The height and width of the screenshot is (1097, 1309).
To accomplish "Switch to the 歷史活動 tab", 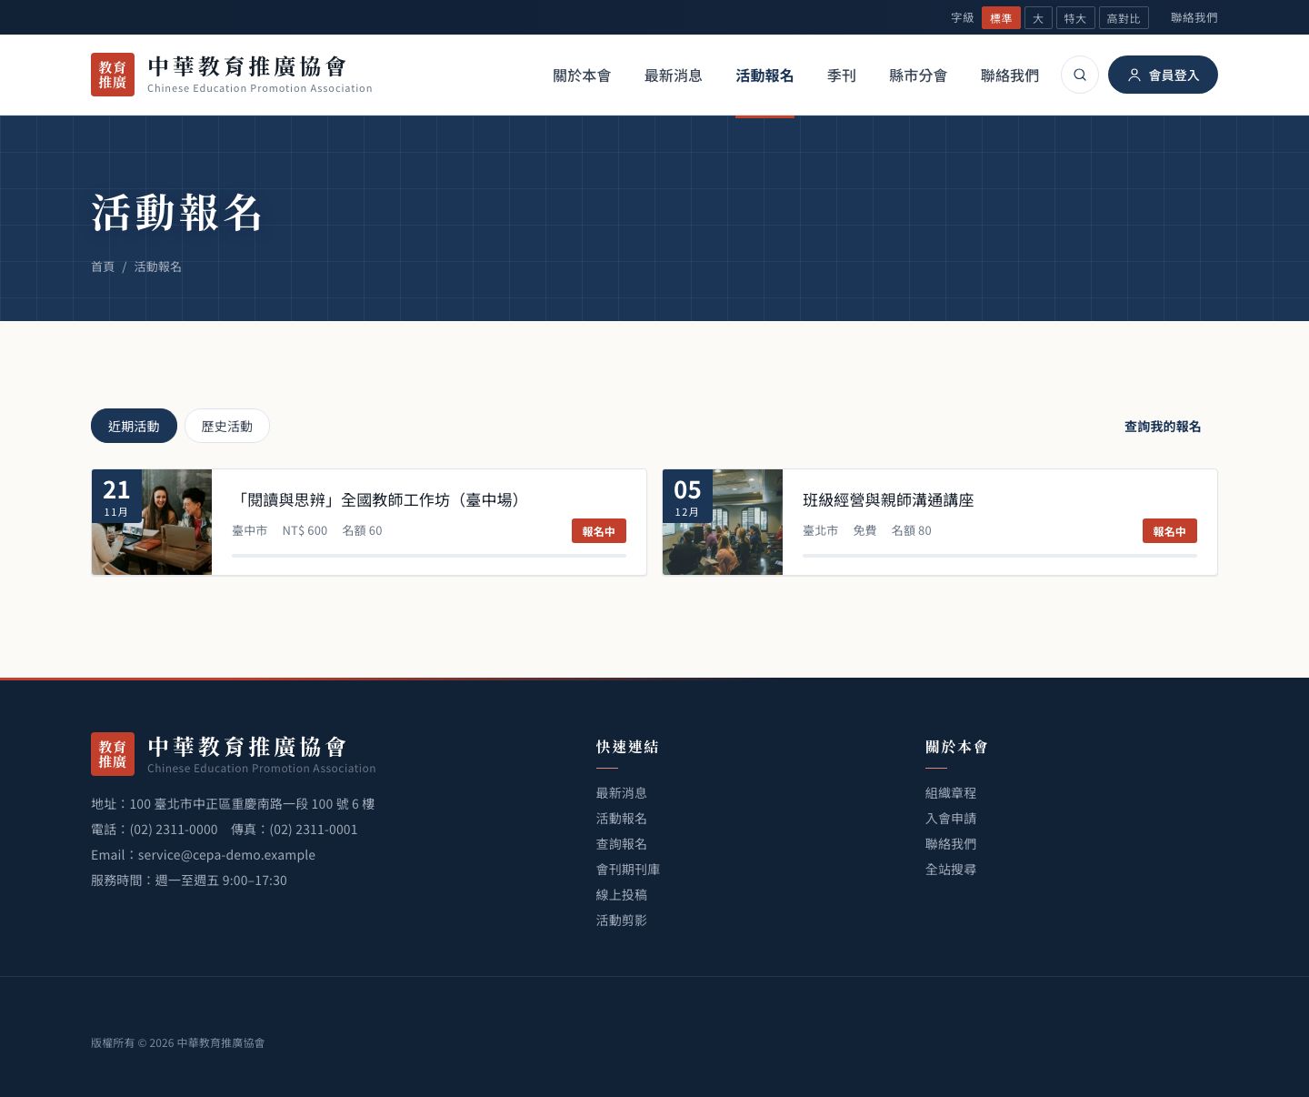I will point(227,426).
